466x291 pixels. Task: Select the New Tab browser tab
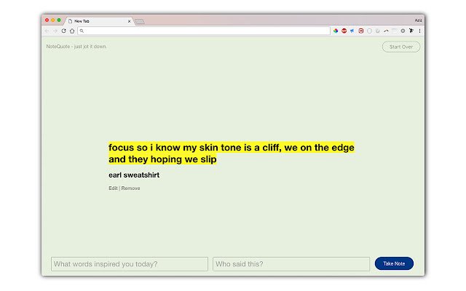98,21
